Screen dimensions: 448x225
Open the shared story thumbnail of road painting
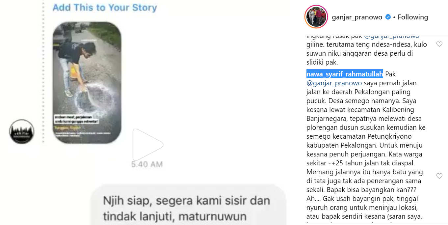pyautogui.click(x=87, y=83)
